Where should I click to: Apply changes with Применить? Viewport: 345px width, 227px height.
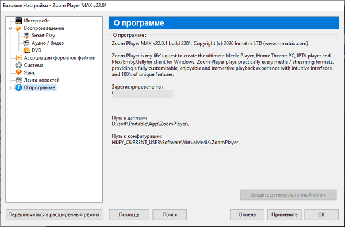point(284,214)
